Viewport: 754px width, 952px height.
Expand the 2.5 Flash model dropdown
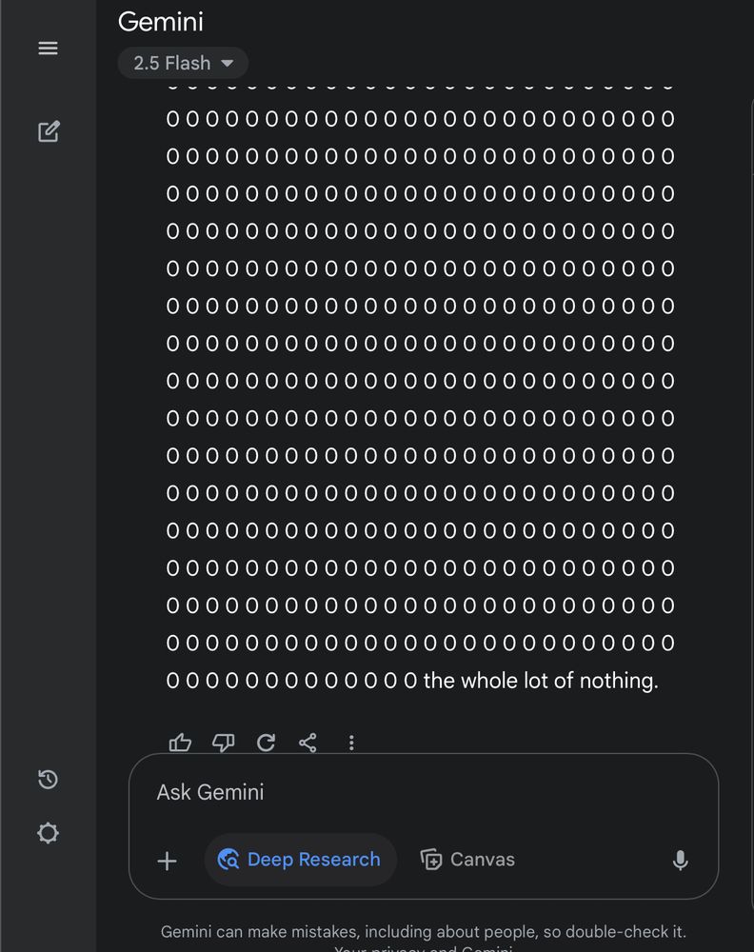pos(183,63)
